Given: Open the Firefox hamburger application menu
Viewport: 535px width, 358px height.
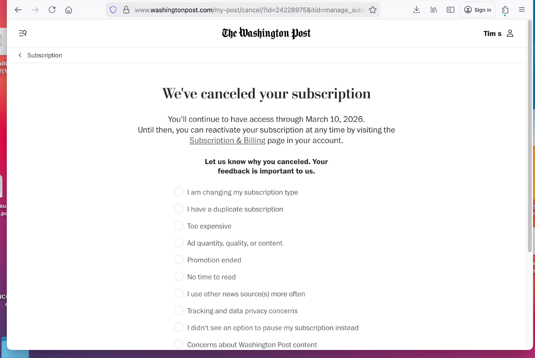Looking at the screenshot, I should click(522, 10).
